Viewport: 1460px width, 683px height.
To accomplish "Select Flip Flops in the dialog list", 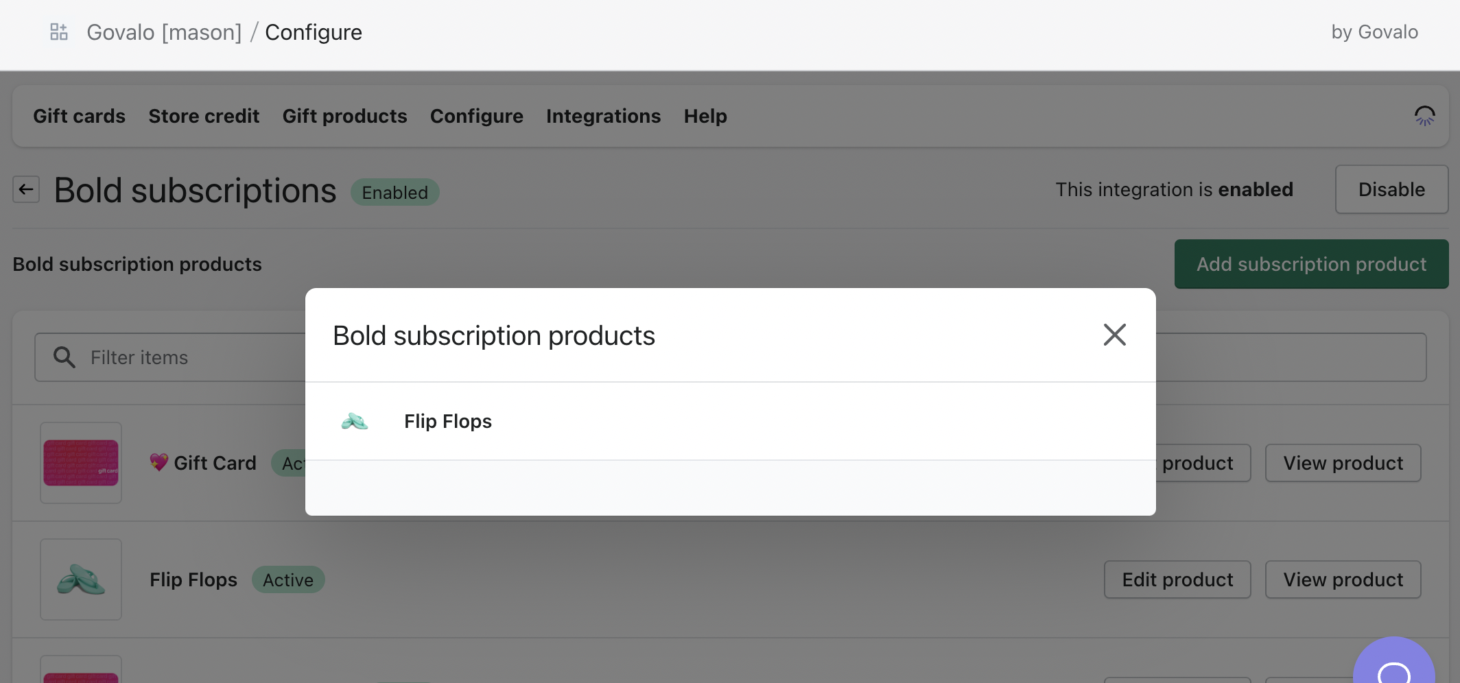I will [x=448, y=421].
